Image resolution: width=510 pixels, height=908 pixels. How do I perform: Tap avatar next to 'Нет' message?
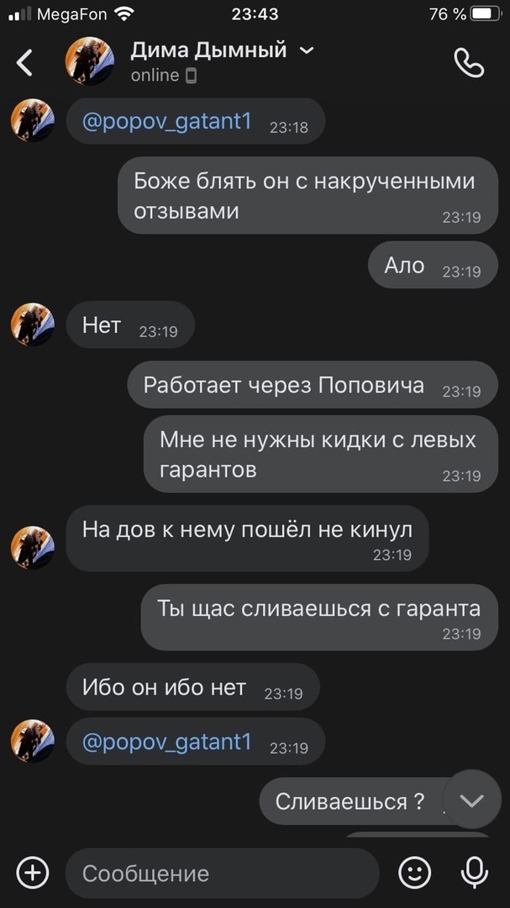(x=33, y=325)
